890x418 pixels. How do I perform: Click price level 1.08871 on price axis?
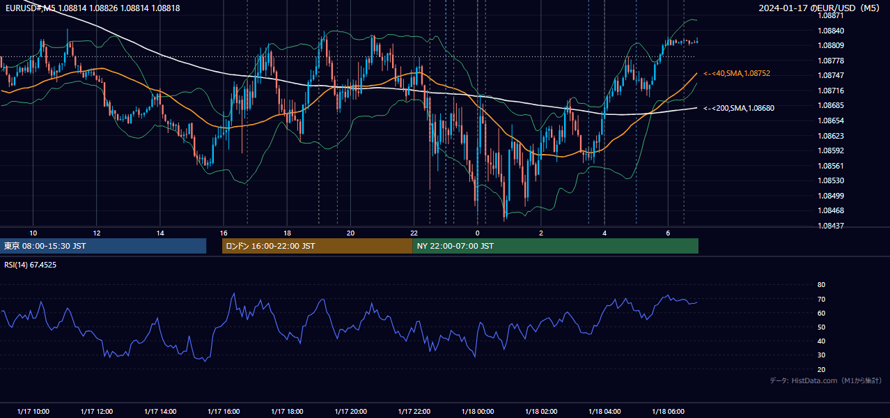pyautogui.click(x=832, y=15)
